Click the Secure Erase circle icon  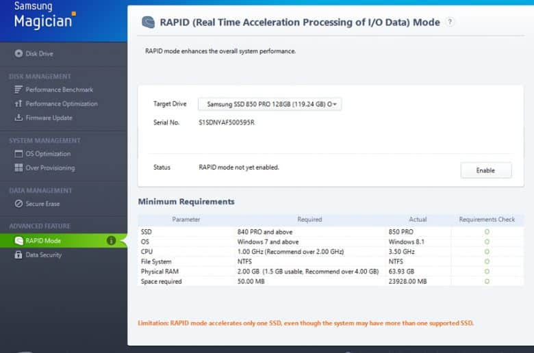[18, 204]
